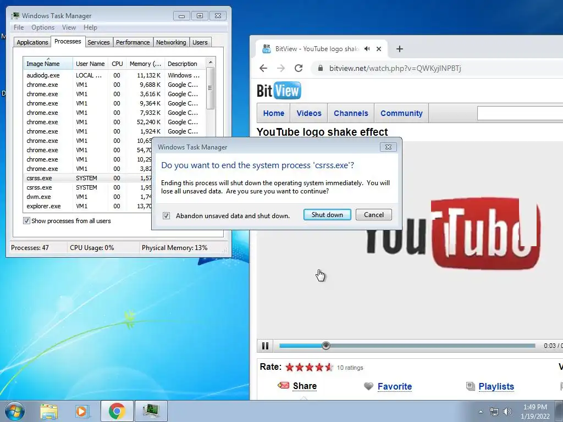Toggle Abandon unsaved data and shut down checkbox
563x422 pixels.
tap(166, 215)
